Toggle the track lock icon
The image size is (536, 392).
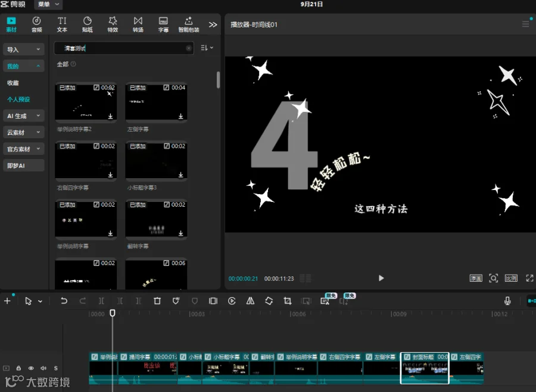click(19, 368)
